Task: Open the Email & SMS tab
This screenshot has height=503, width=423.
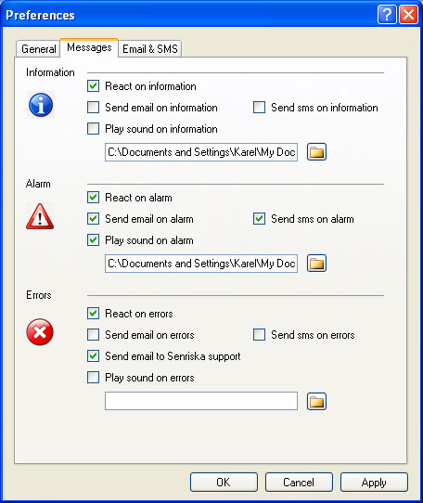Action: pyautogui.click(x=149, y=49)
